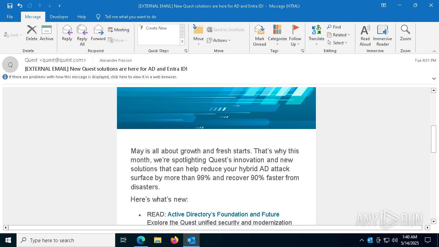Open Ribbon Display Options button

click(x=383, y=5)
